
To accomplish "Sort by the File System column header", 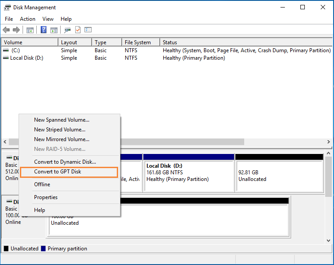I will pos(141,42).
